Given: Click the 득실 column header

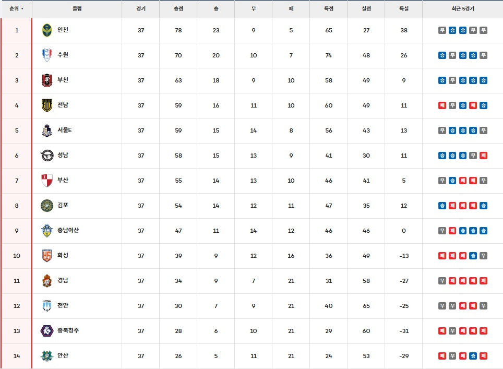Looking at the screenshot, I should point(403,9).
